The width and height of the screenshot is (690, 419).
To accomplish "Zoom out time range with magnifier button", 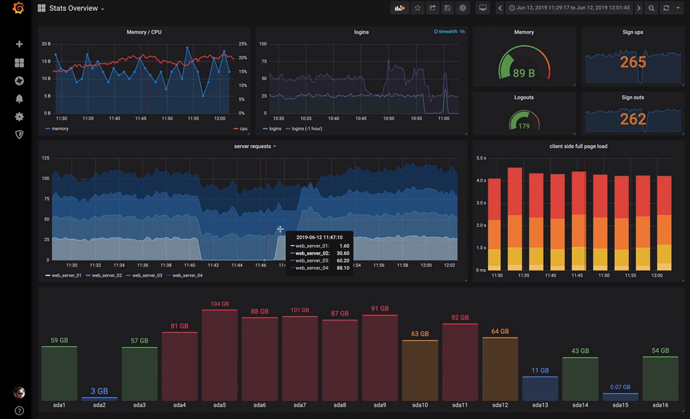I will point(651,8).
